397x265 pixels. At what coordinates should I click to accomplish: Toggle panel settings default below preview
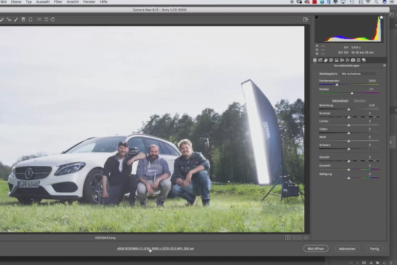[306, 238]
